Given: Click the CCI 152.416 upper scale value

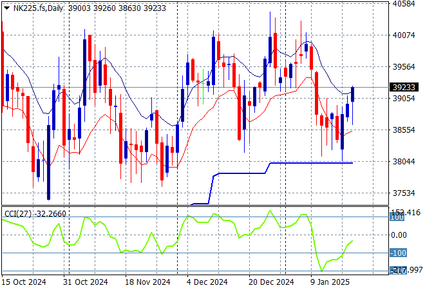Looking at the screenshot, I should pyautogui.click(x=406, y=213).
